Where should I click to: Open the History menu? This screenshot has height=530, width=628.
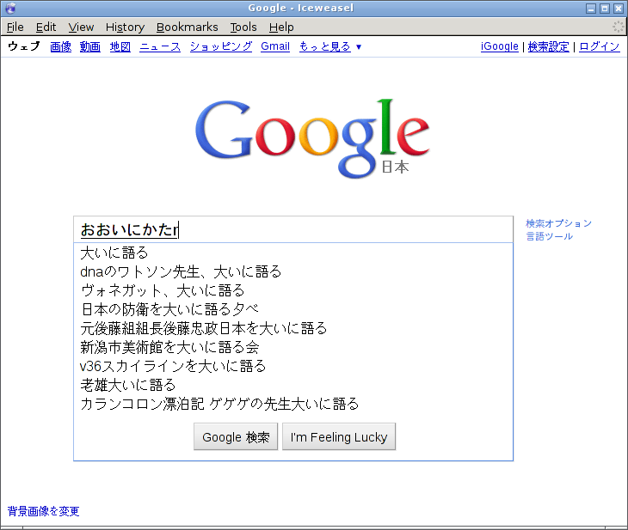[125, 27]
